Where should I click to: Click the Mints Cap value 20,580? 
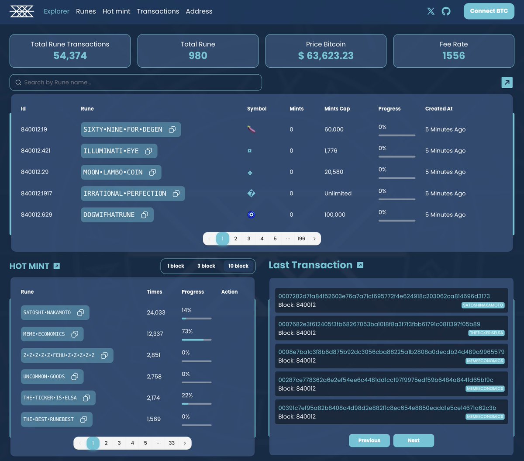tap(334, 172)
